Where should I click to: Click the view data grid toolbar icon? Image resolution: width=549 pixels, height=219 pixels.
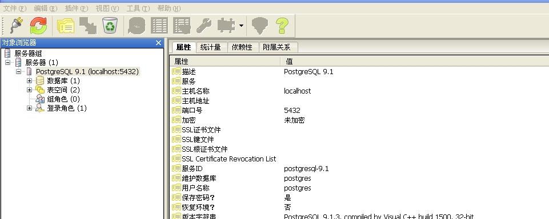[159, 26]
